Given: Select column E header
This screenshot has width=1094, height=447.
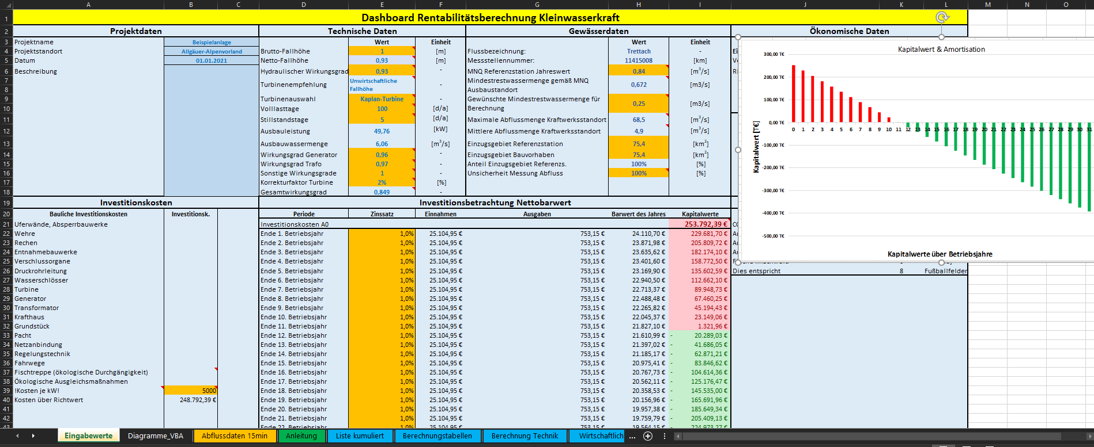Looking at the screenshot, I should pos(382,5).
